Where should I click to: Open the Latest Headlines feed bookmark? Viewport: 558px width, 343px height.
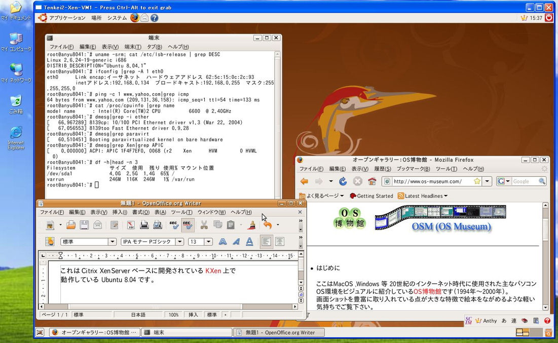tap(423, 196)
